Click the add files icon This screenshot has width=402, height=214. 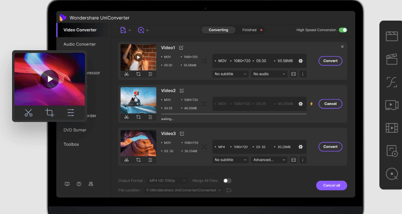(x=123, y=30)
